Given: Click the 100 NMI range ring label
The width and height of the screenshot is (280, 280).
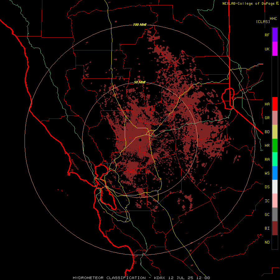Looking at the screenshot, I should click(140, 25).
